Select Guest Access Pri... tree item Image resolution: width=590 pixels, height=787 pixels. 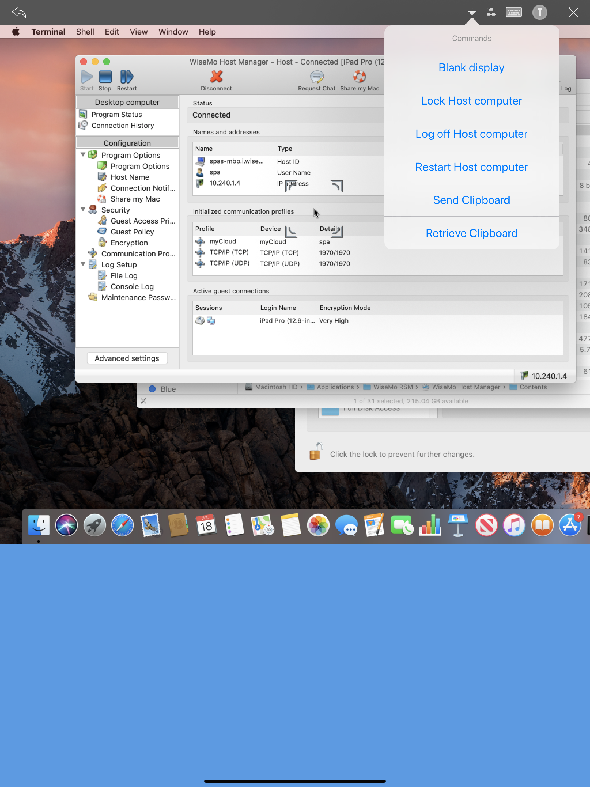(143, 221)
